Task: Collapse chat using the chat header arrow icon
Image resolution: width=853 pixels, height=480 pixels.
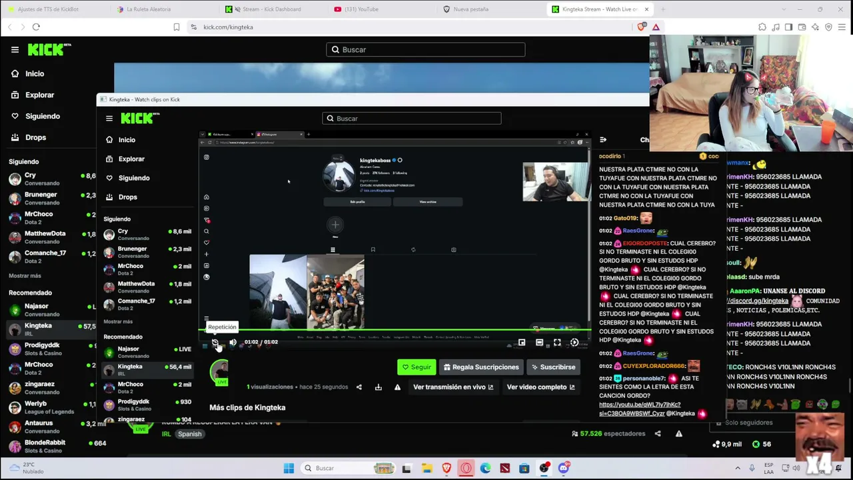Action: (603, 140)
